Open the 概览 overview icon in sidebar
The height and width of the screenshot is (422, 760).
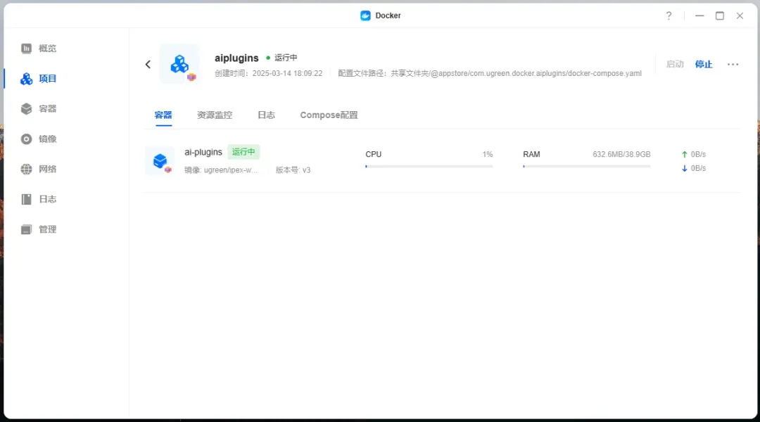pos(26,49)
